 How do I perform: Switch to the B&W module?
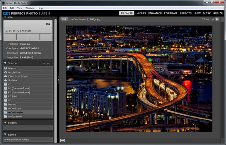click(197, 14)
